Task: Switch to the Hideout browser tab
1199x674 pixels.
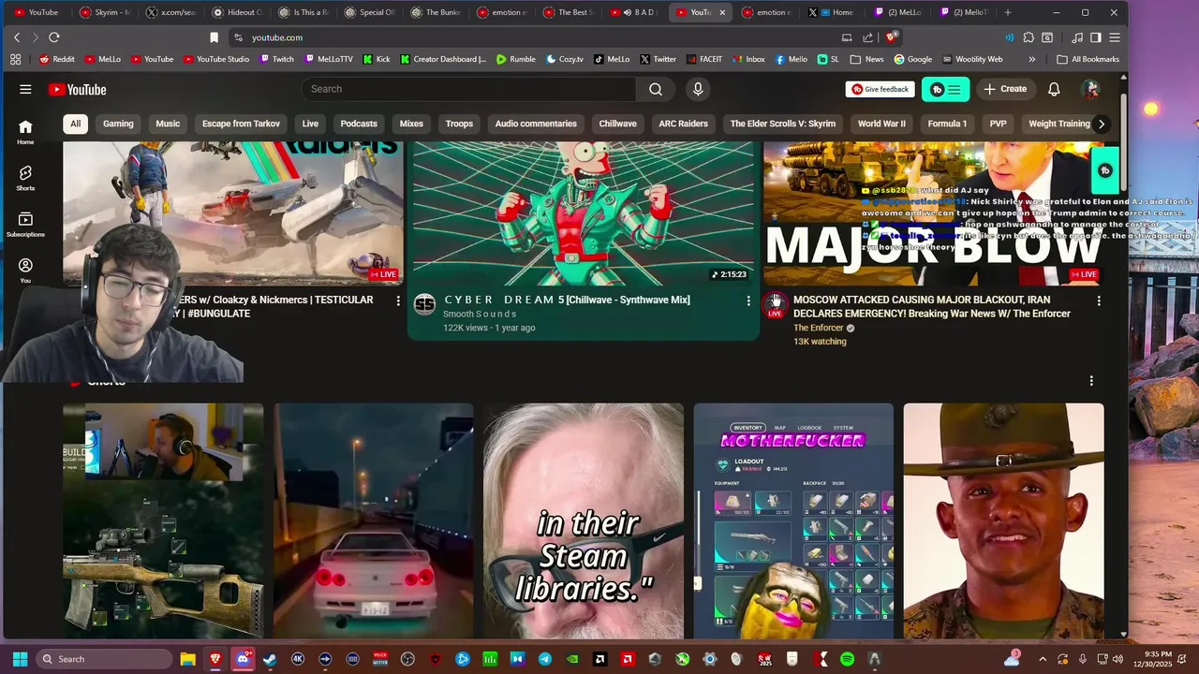Action: (x=237, y=12)
